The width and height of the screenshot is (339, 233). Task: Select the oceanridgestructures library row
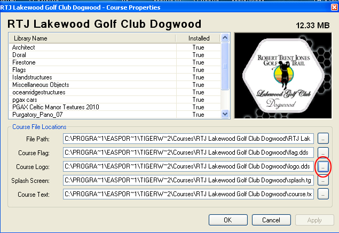[x=115, y=92]
